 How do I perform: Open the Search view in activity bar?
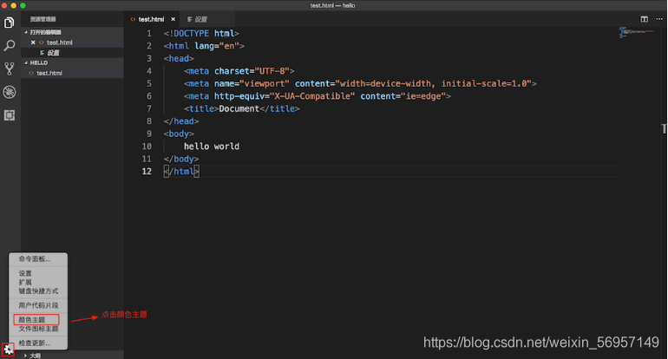[x=9, y=46]
